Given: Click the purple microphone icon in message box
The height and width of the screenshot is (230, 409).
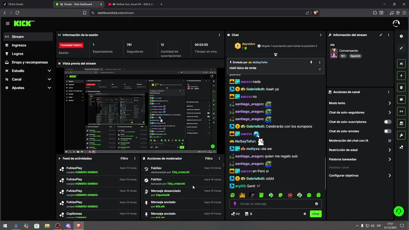Looking at the screenshot, I should pos(235,204).
